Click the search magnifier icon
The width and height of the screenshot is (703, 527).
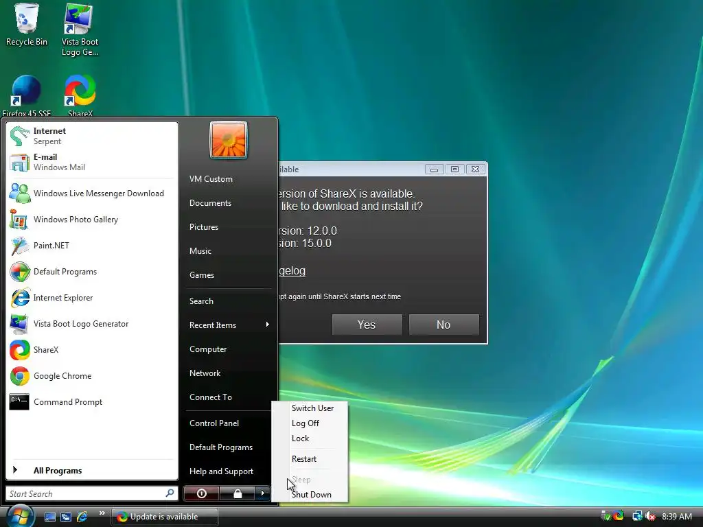170,493
